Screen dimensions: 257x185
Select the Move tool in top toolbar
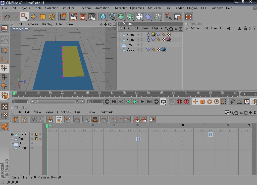[x=34, y=17]
